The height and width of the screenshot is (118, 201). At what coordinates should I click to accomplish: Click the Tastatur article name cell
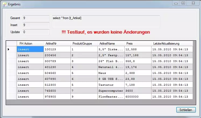tap(111, 85)
